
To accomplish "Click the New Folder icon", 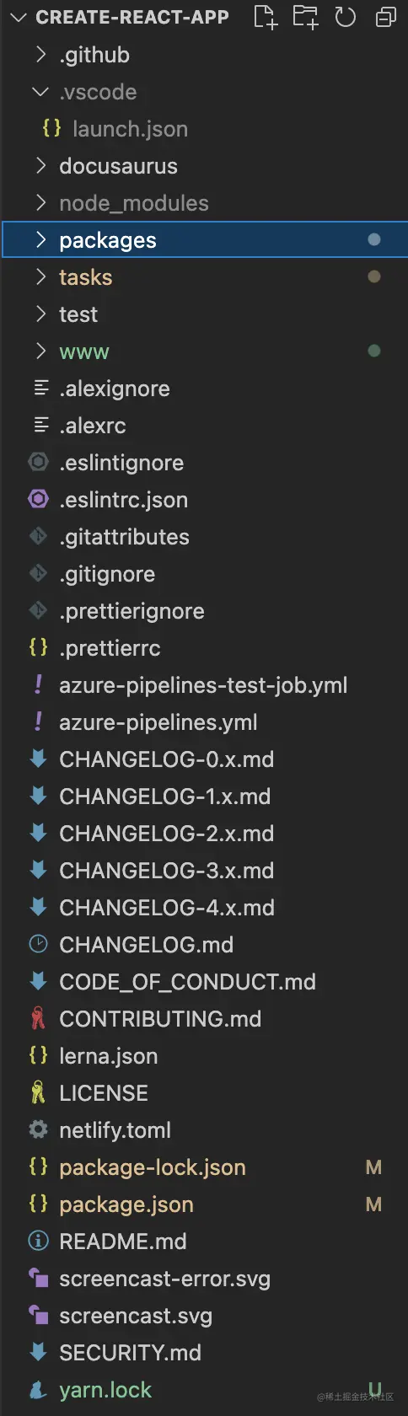I will pos(305,17).
